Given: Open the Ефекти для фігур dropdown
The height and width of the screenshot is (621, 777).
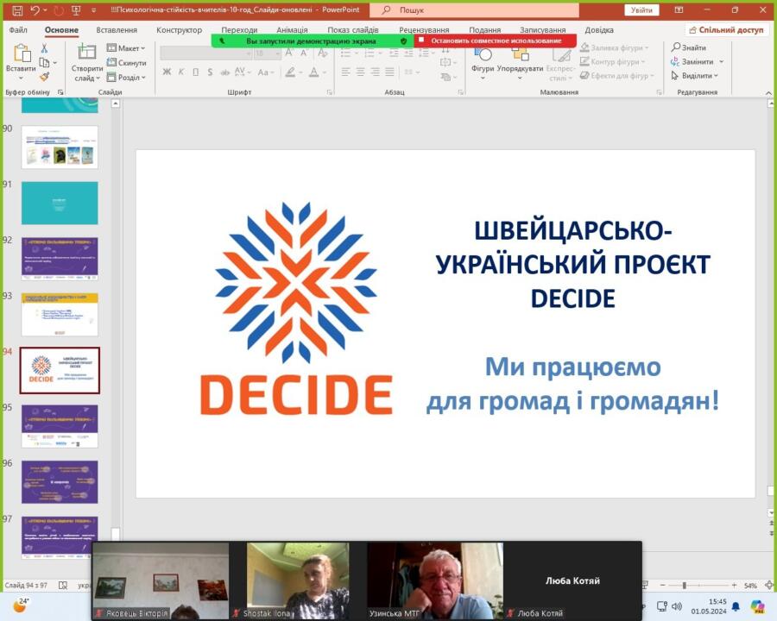Looking at the screenshot, I should (x=617, y=75).
